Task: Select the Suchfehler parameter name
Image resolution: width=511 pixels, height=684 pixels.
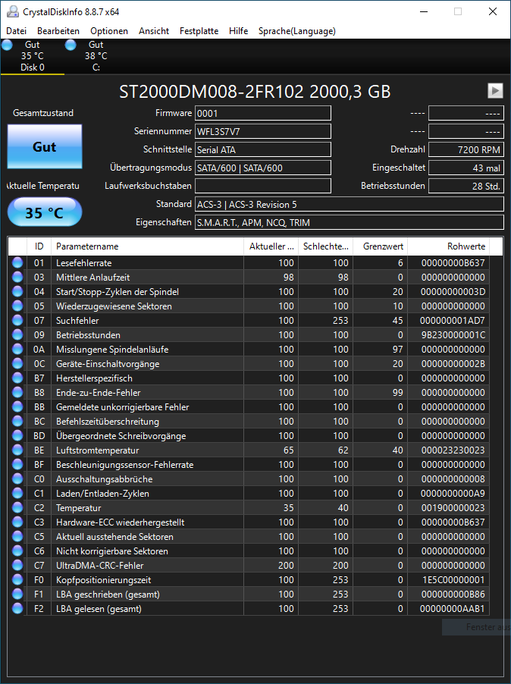Action: [x=77, y=321]
